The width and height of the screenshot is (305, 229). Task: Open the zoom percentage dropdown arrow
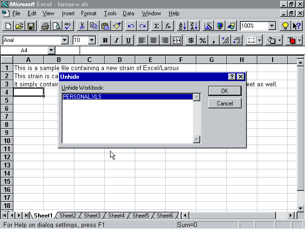[x=272, y=26]
